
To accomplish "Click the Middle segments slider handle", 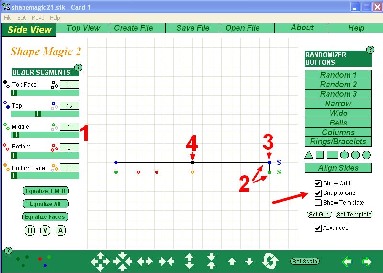I will pyautogui.click(x=16, y=135).
